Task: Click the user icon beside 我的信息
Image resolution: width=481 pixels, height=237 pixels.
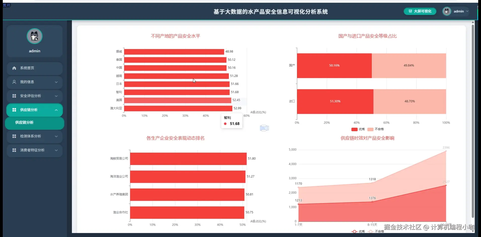Action: (x=14, y=82)
